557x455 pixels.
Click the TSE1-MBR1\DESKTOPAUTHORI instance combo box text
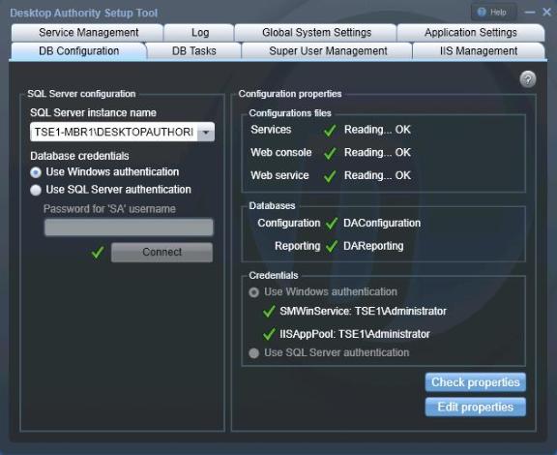114,132
